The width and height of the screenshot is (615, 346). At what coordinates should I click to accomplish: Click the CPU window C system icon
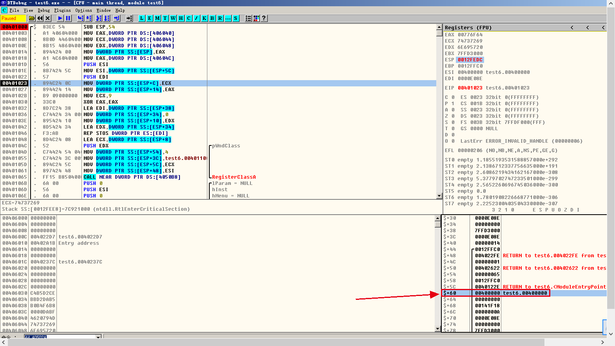coord(4,10)
